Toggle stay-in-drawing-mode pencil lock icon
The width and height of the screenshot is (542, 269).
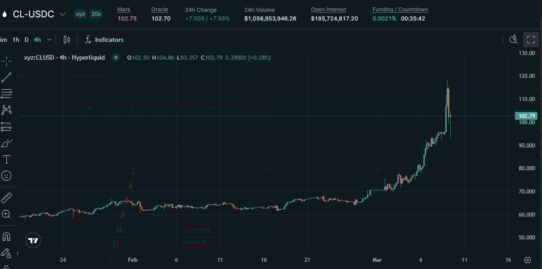tap(5, 254)
